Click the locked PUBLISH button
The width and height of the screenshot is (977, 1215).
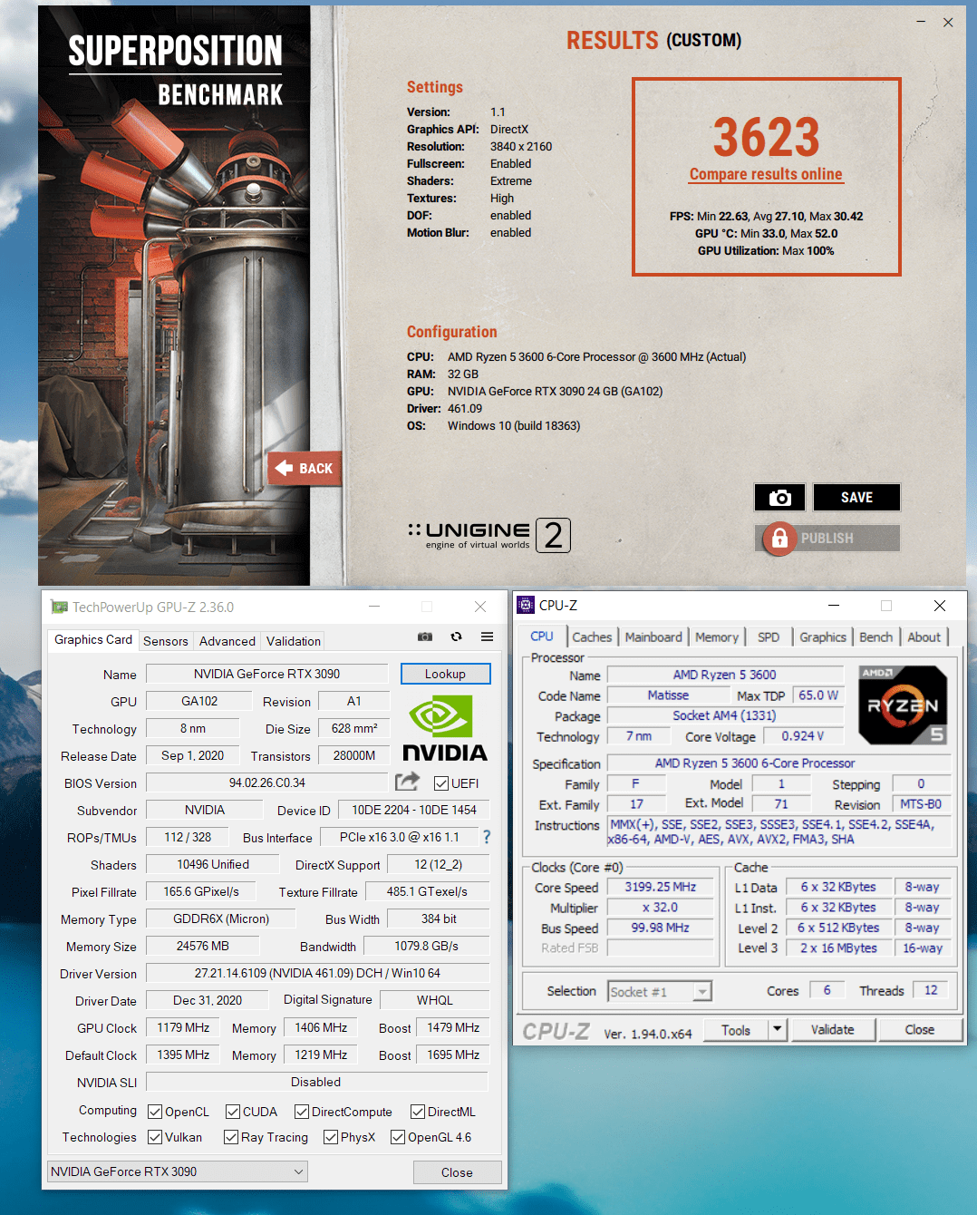coord(827,538)
